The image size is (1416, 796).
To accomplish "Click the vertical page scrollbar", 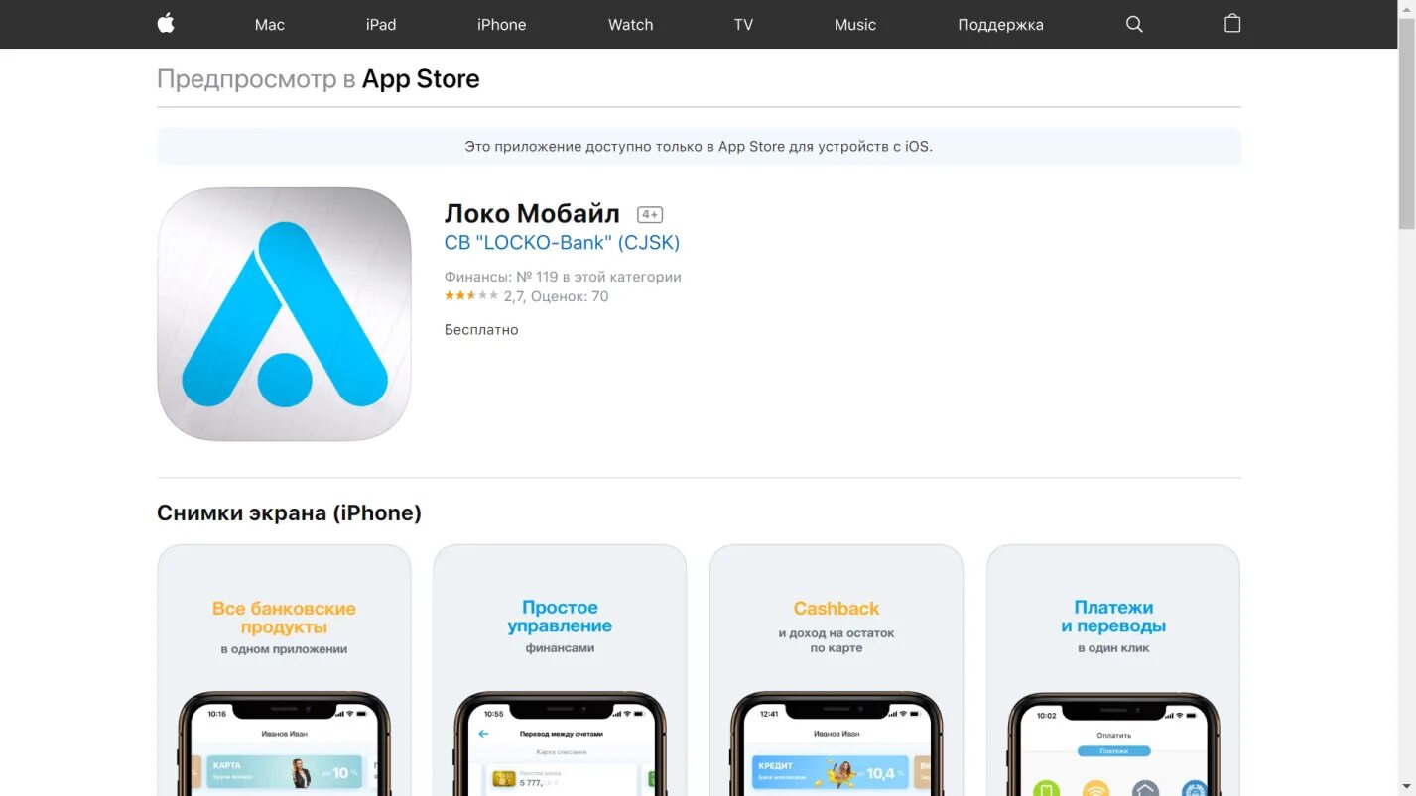I will click(x=1406, y=119).
